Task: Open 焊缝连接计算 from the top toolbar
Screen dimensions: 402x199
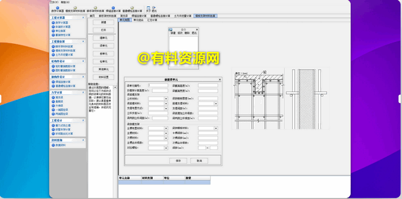Action: pyautogui.click(x=113, y=10)
